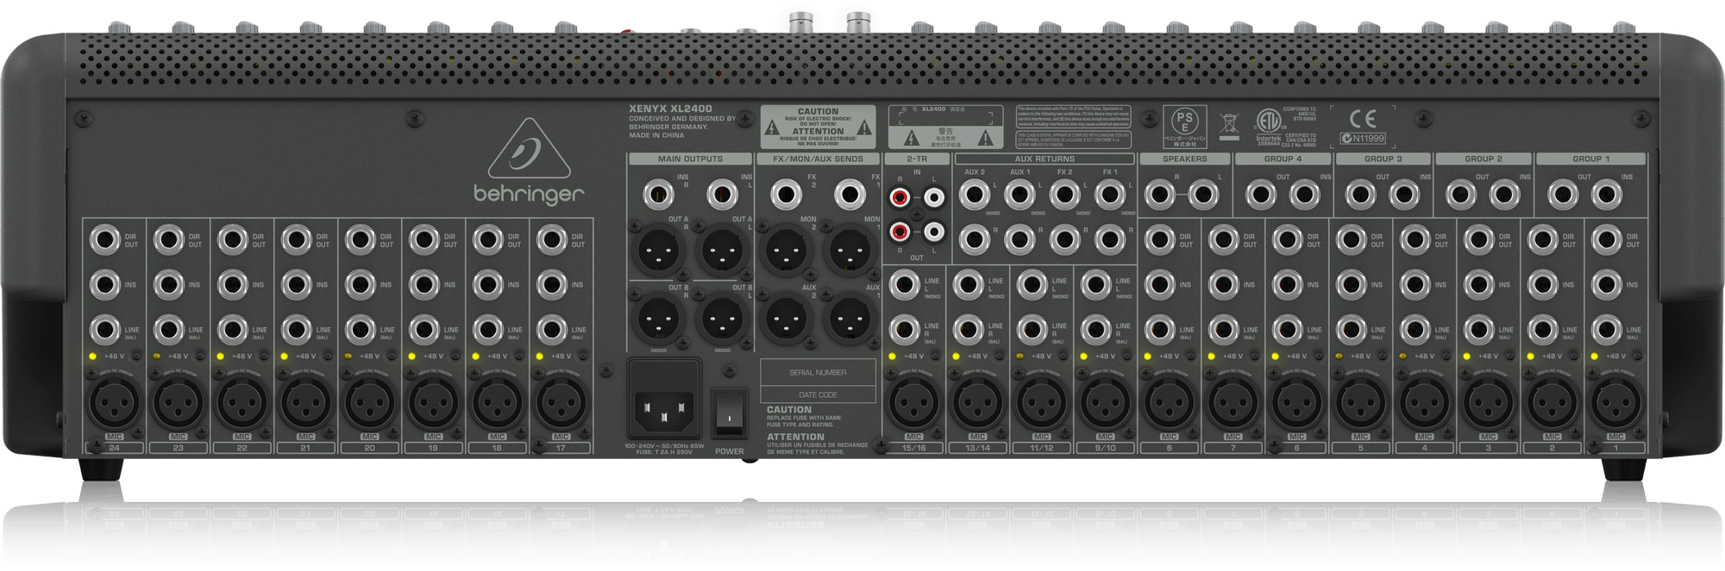Click the GROUP 1 OUT jack
The width and height of the screenshot is (1725, 571).
click(1562, 196)
